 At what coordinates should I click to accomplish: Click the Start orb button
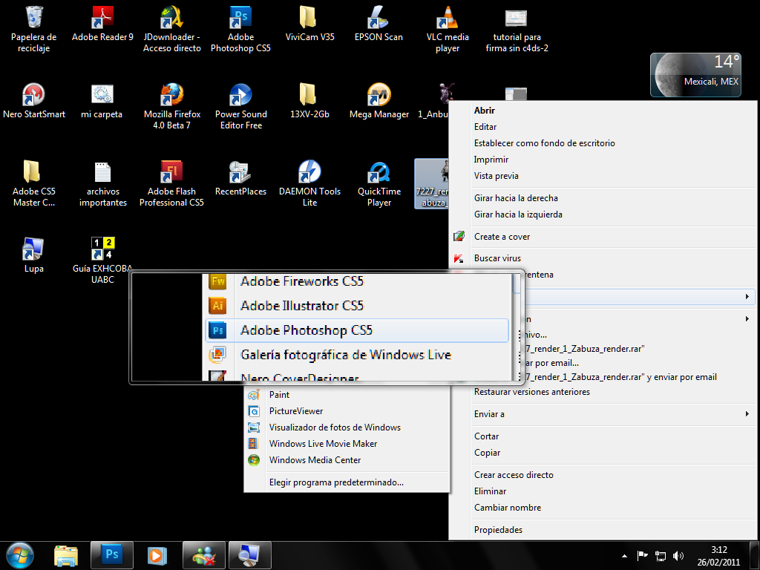[x=19, y=555]
